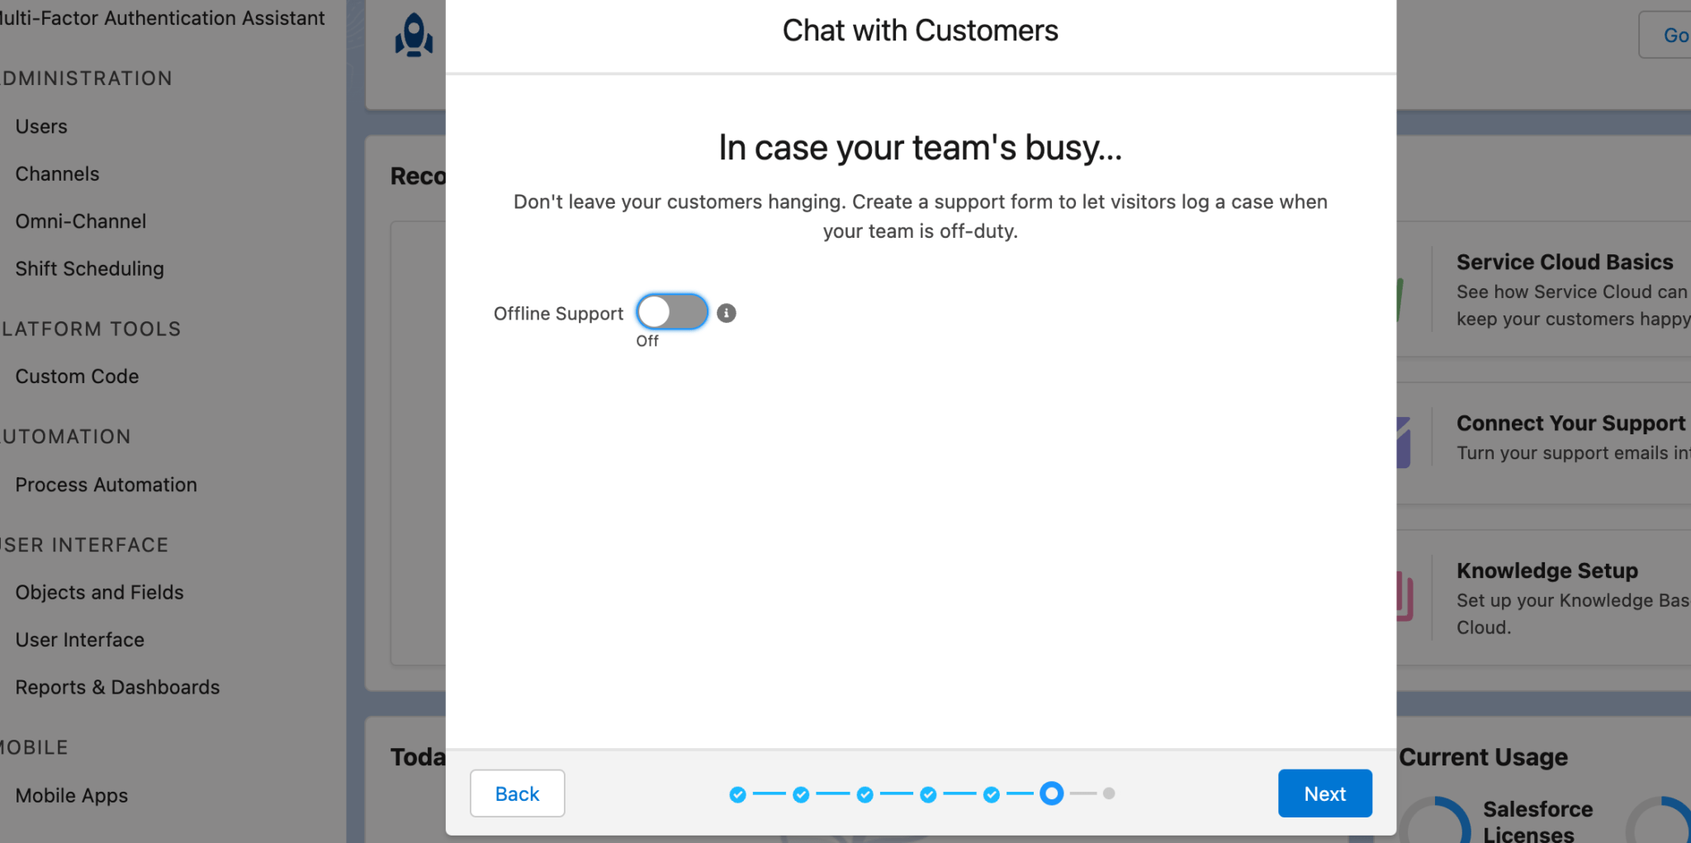Screen dimensions: 1691x843
Task: Open Reports & Dashboards in sidebar
Action: click(x=116, y=686)
